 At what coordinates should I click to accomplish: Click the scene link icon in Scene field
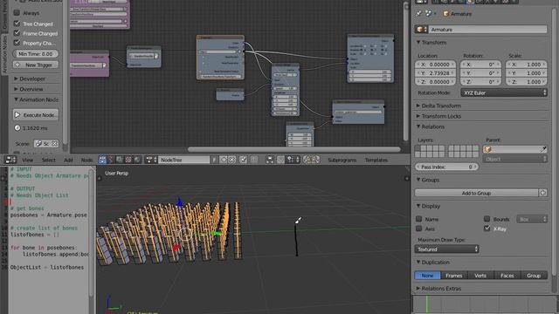pyautogui.click(x=38, y=143)
